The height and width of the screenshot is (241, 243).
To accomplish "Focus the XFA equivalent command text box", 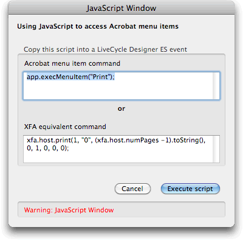I will (x=122, y=149).
